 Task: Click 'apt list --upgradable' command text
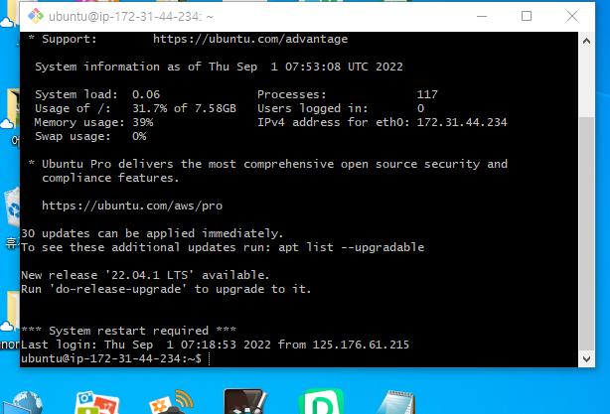[x=352, y=247]
